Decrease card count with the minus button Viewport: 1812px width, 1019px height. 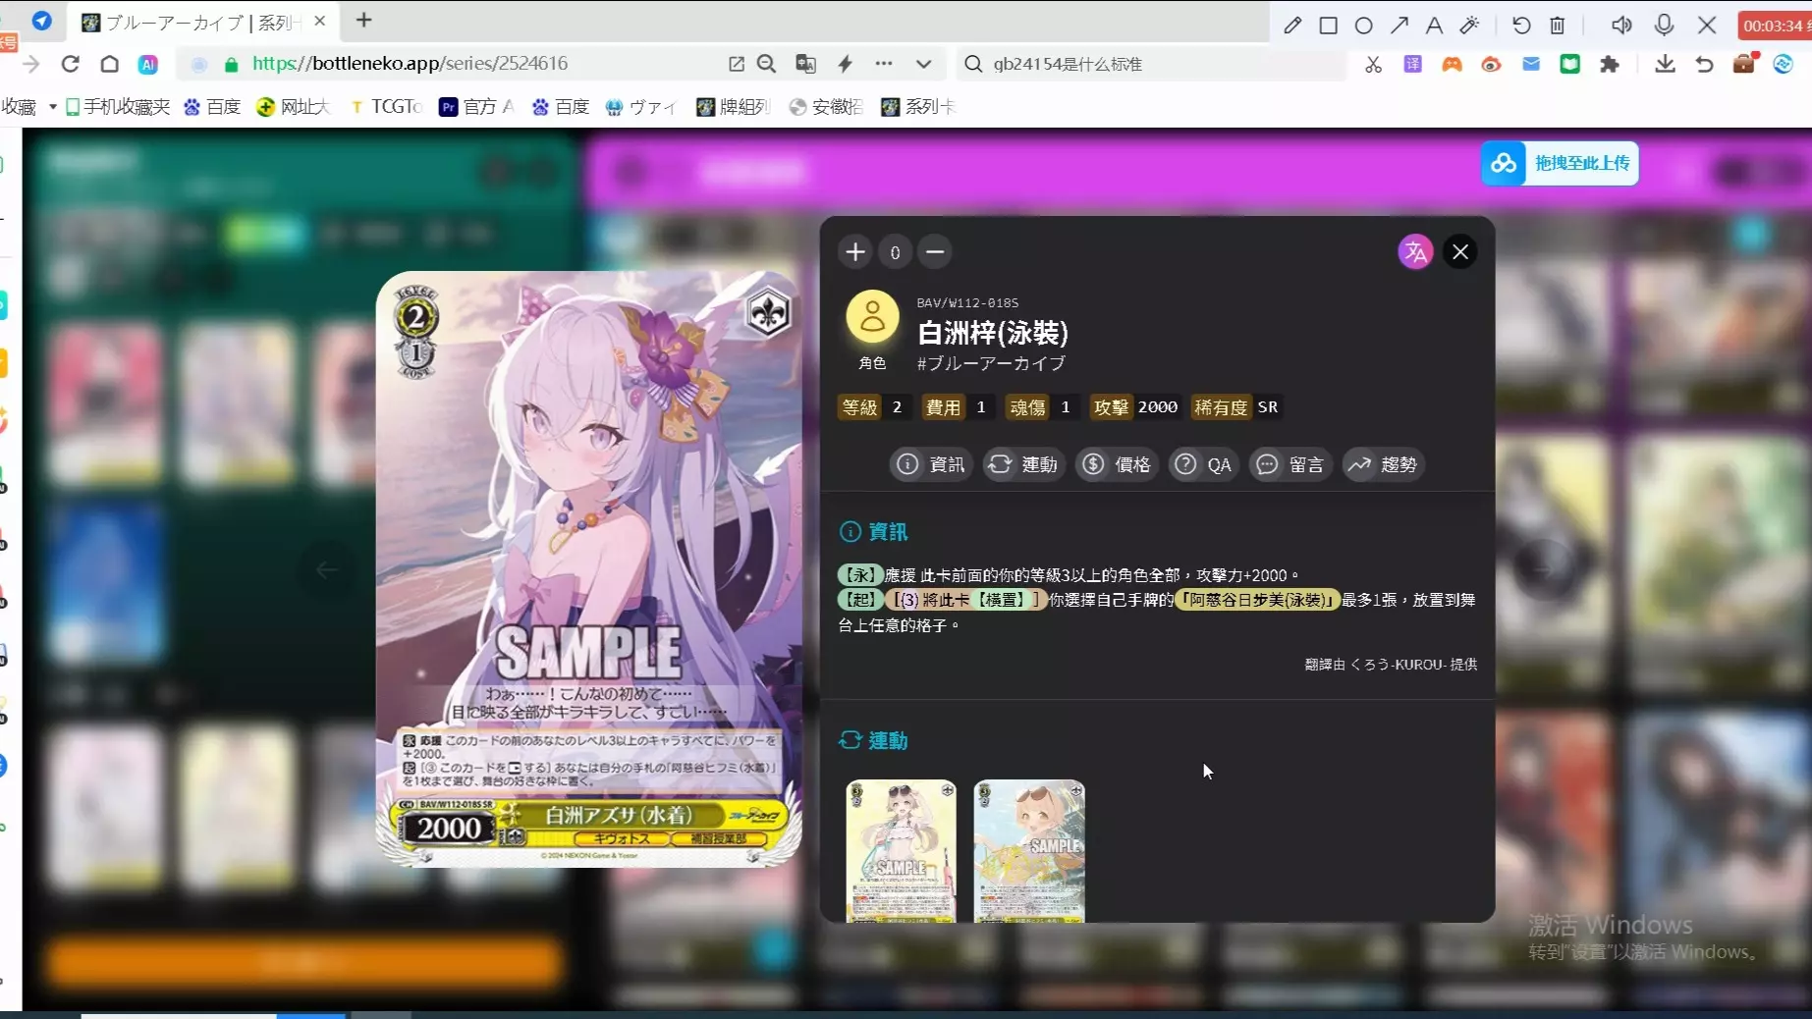(x=935, y=252)
